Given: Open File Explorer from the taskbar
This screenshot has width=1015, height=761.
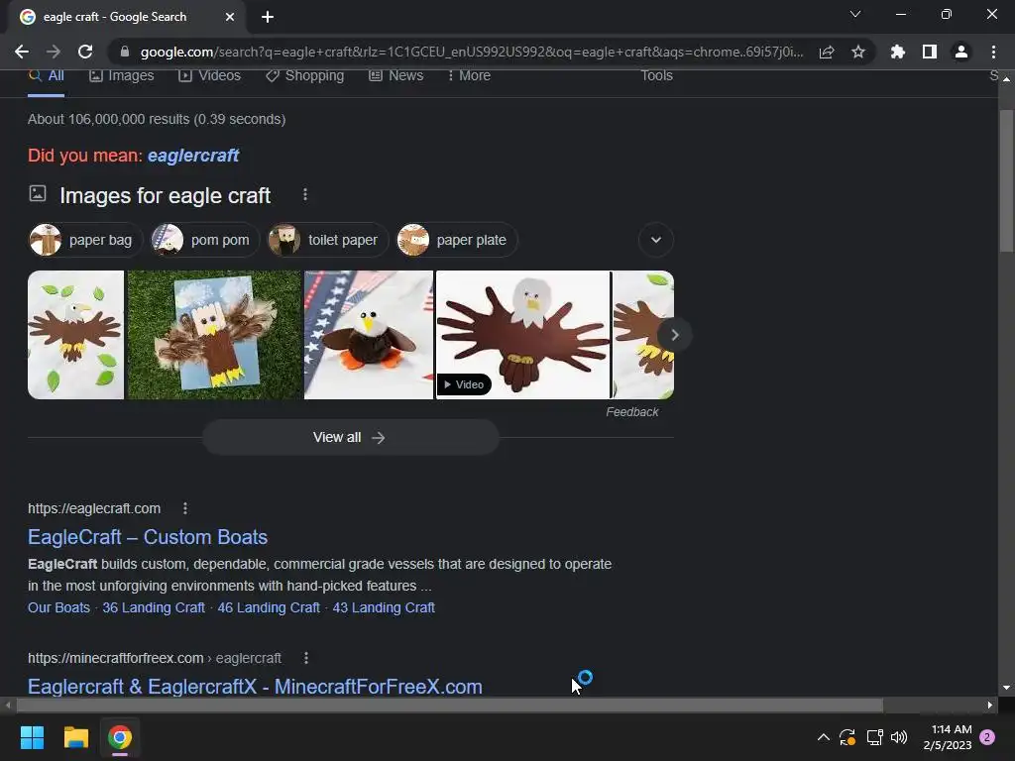Looking at the screenshot, I should click(x=75, y=737).
